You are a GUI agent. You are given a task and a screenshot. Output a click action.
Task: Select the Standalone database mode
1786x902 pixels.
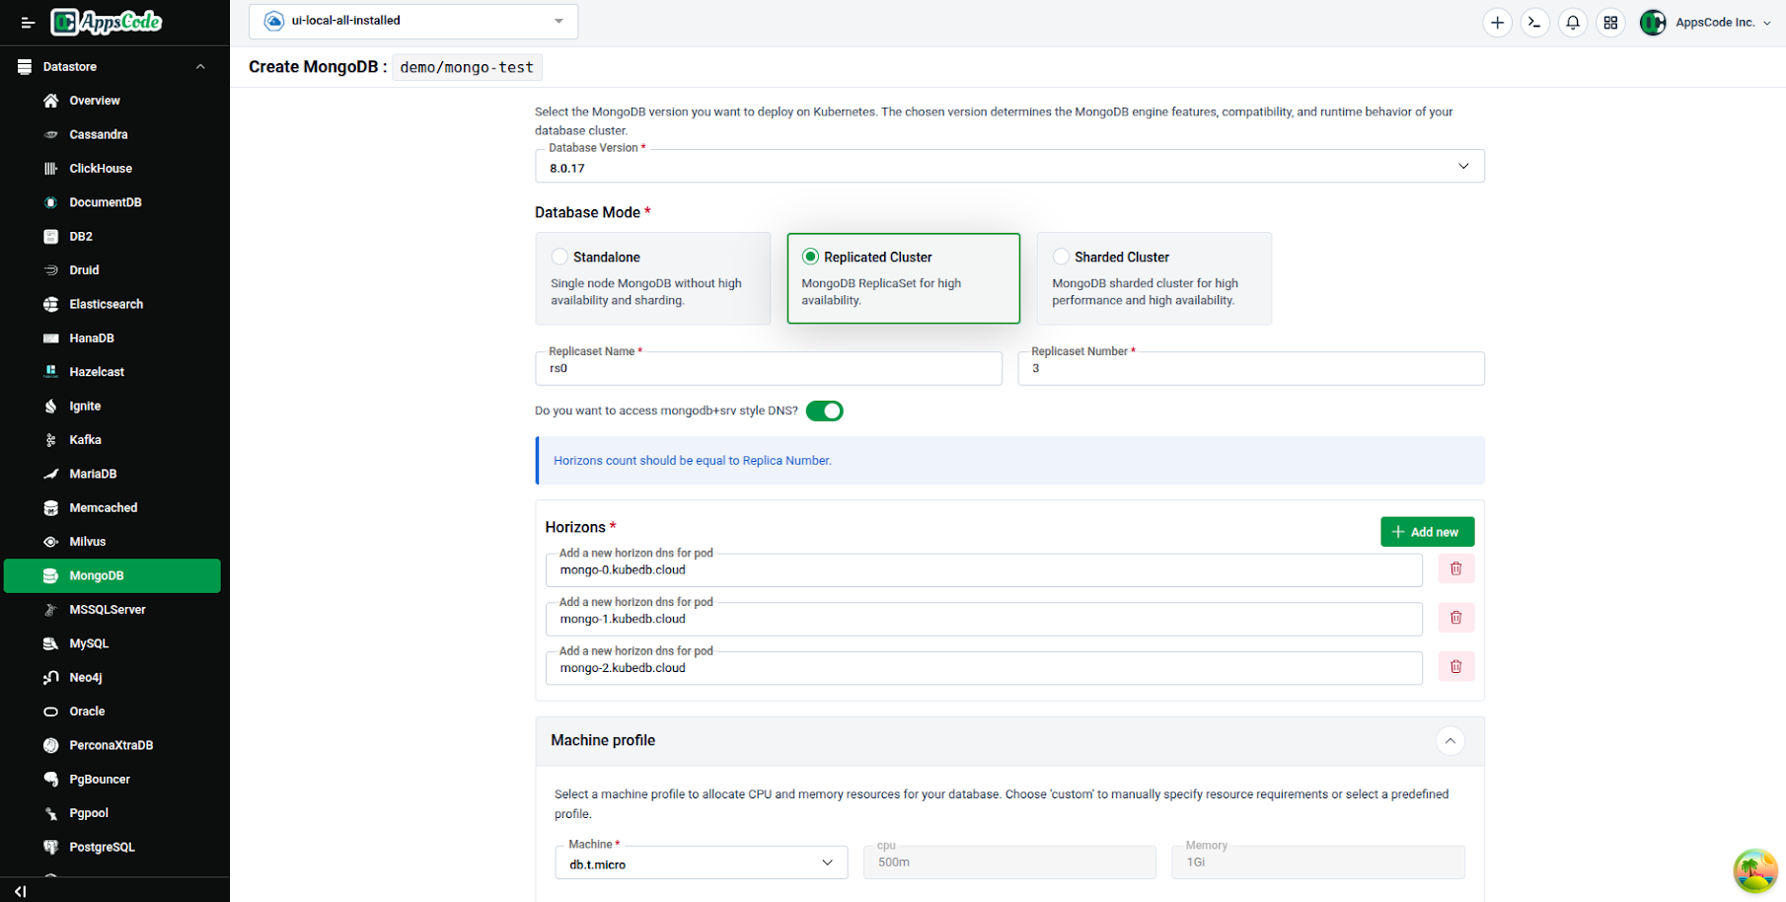[x=652, y=278]
